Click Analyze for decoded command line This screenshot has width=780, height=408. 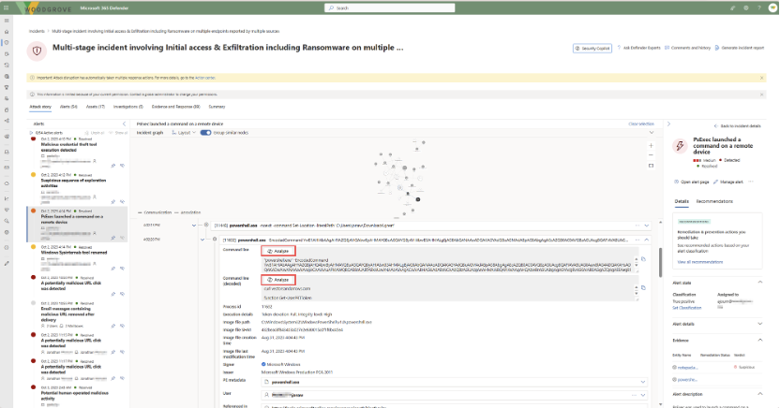coord(278,280)
